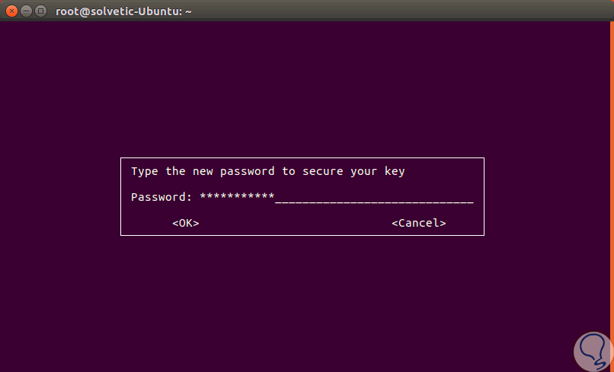Click the tilde at end of window title

(x=187, y=11)
